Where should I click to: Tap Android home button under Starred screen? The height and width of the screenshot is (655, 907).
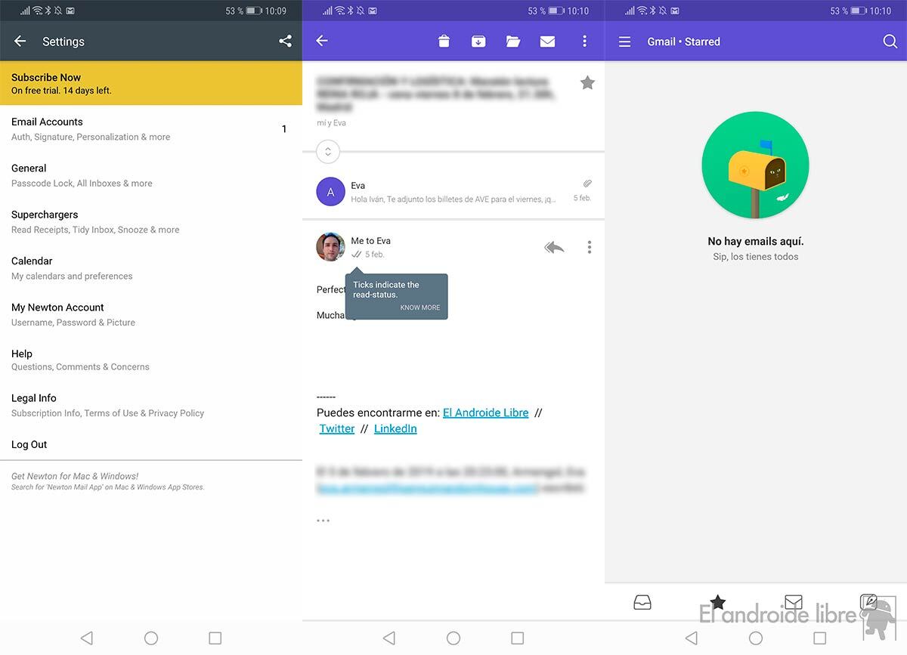click(x=756, y=638)
